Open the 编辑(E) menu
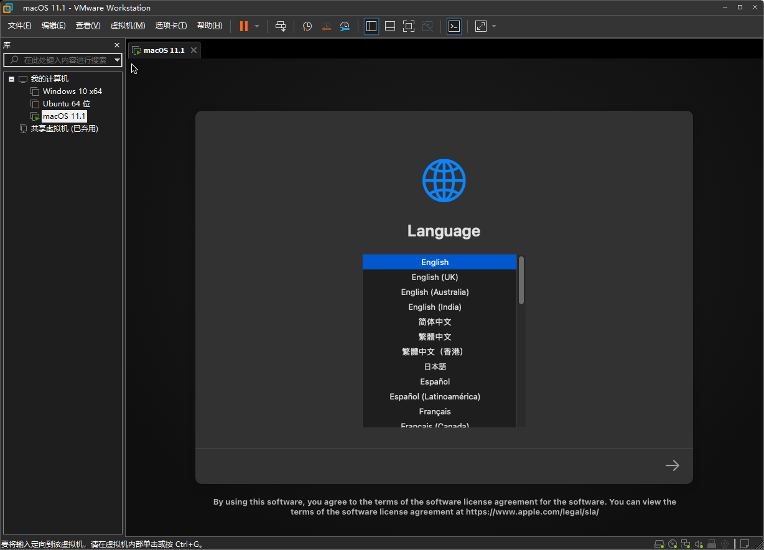This screenshot has width=764, height=550. point(54,26)
